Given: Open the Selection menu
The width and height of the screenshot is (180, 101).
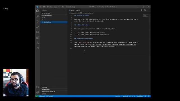Looking at the screenshot, I should coord(50,7).
